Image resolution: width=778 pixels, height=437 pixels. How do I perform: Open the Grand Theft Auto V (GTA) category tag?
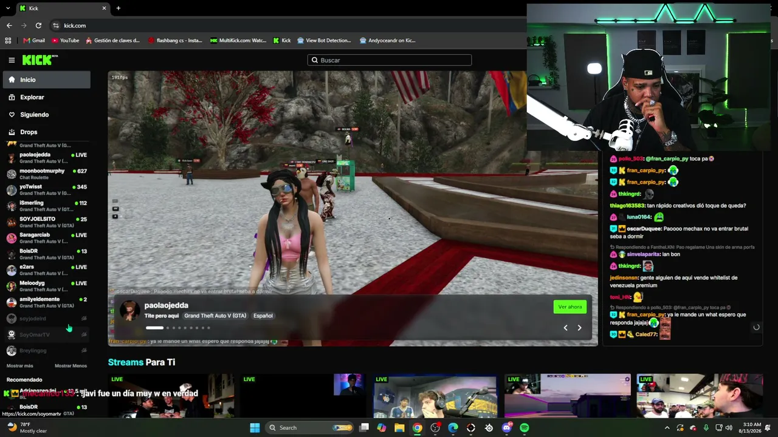click(x=215, y=316)
